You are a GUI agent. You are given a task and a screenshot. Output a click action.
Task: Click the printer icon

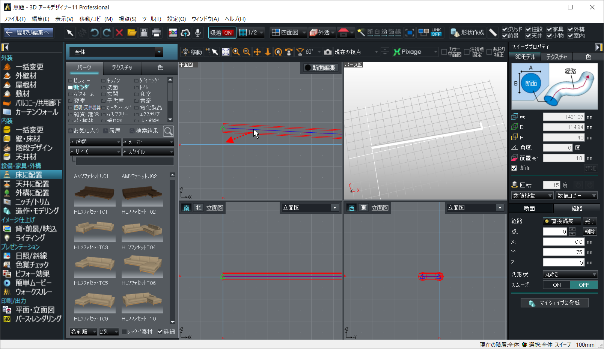tap(157, 33)
